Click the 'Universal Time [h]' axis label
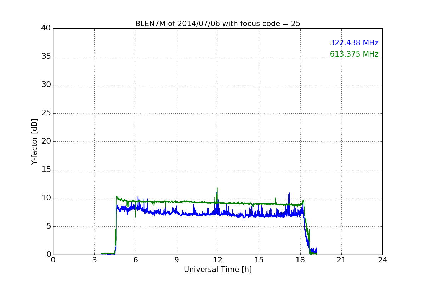425x283 pixels. click(x=218, y=270)
